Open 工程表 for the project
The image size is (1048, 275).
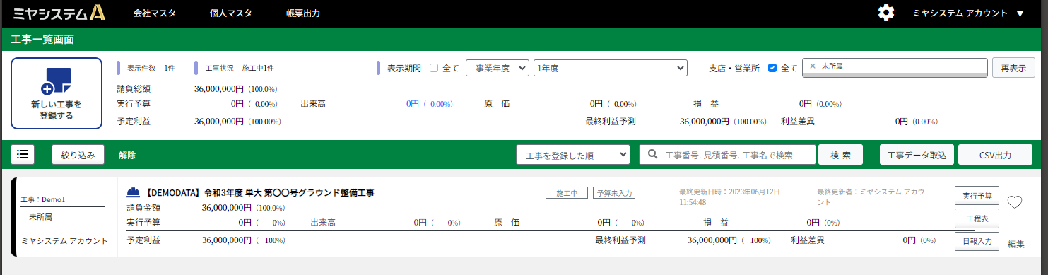(x=977, y=218)
